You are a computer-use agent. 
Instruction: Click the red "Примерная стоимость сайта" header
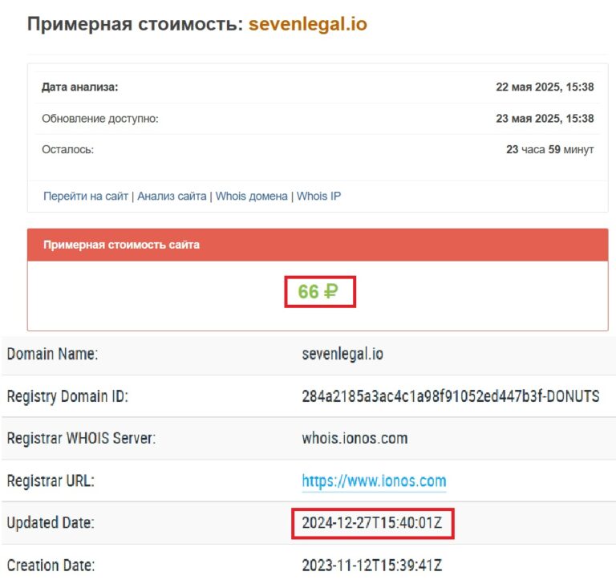pos(121,245)
